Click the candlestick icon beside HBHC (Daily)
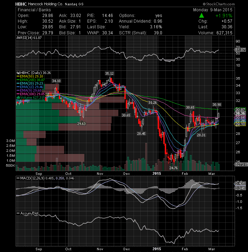248x252 pixels. point(18,73)
